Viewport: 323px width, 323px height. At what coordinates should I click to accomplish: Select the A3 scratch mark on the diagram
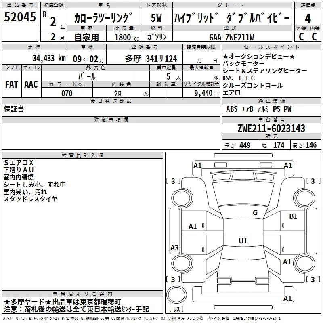[174, 247]
